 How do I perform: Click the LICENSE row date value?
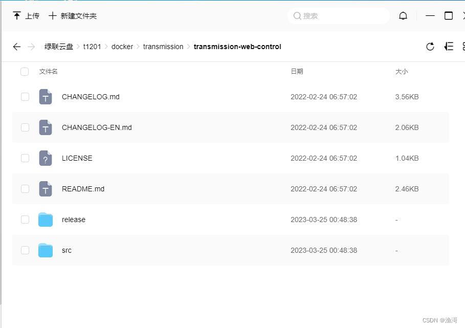click(x=324, y=158)
